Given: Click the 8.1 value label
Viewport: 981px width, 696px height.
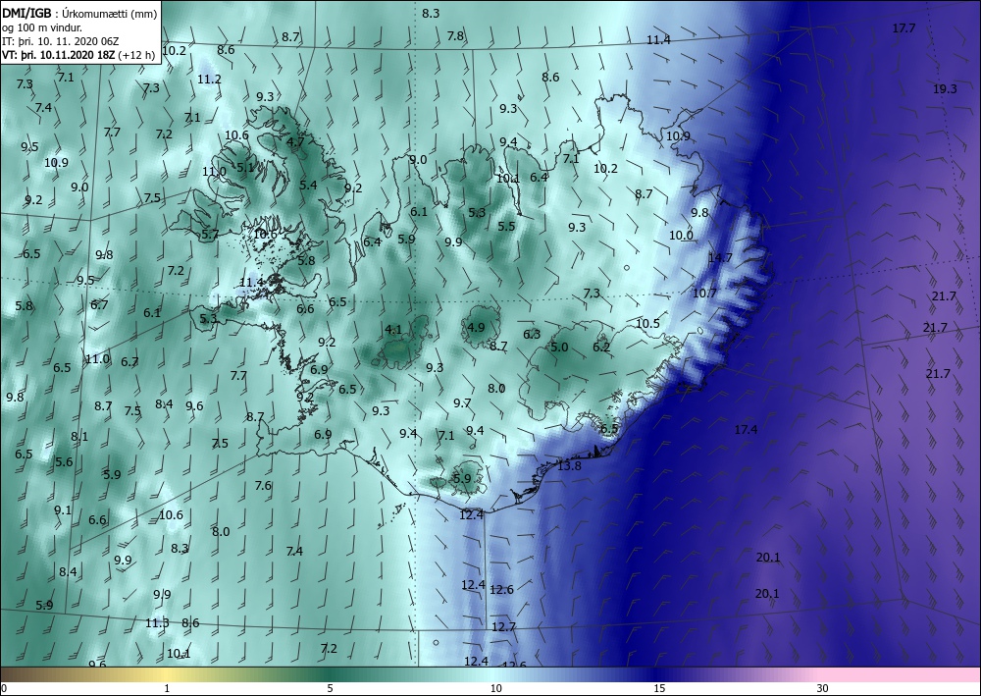Looking at the screenshot, I should (79, 436).
